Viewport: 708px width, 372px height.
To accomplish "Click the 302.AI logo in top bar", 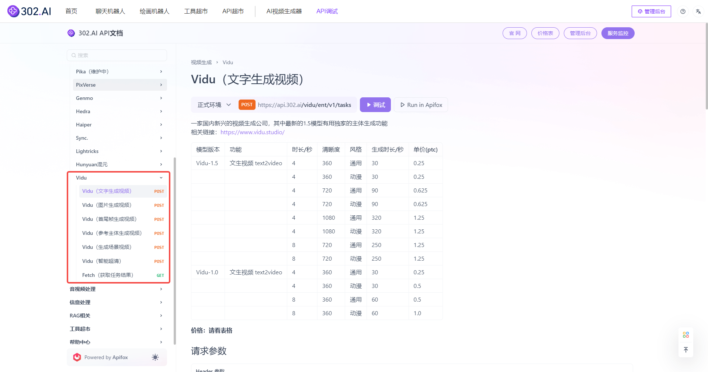I will pyautogui.click(x=29, y=11).
